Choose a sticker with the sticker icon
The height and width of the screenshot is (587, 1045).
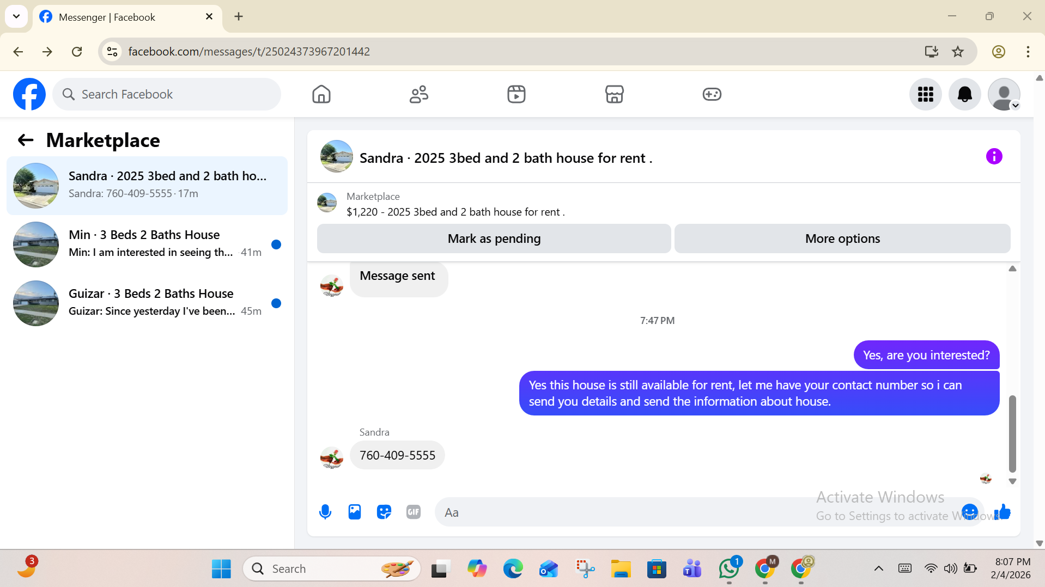tap(384, 512)
